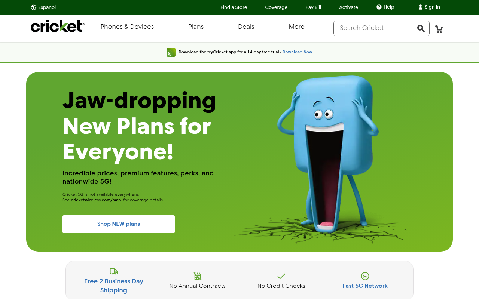Go to Pay Bill
Viewport: 479px width, 299px height.
click(x=314, y=7)
